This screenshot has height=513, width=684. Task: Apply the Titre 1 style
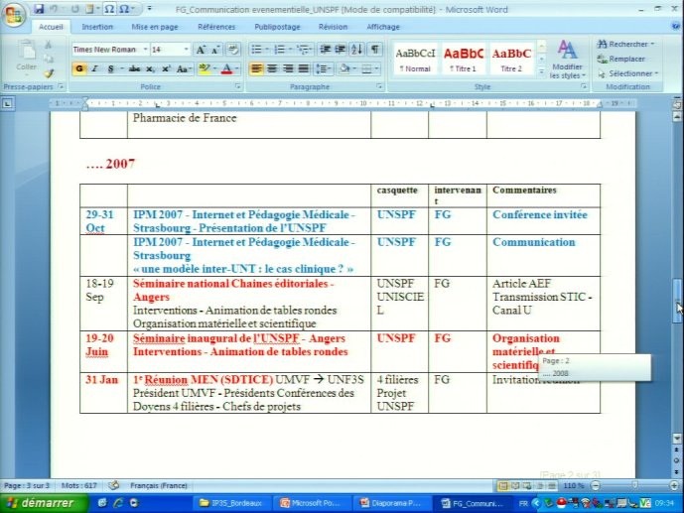(464, 60)
